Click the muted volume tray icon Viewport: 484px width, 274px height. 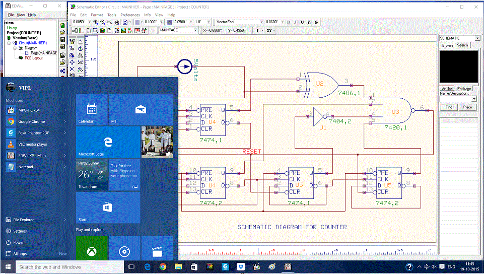[434, 267]
